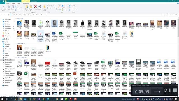Click the Windows Start button on the taskbar
179x101 pixels.
(2, 99)
